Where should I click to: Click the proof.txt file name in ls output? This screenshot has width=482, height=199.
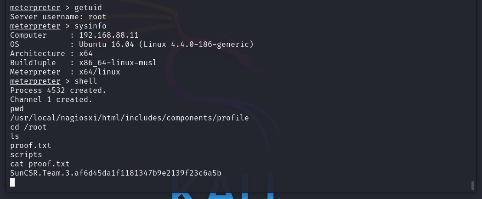(x=31, y=146)
